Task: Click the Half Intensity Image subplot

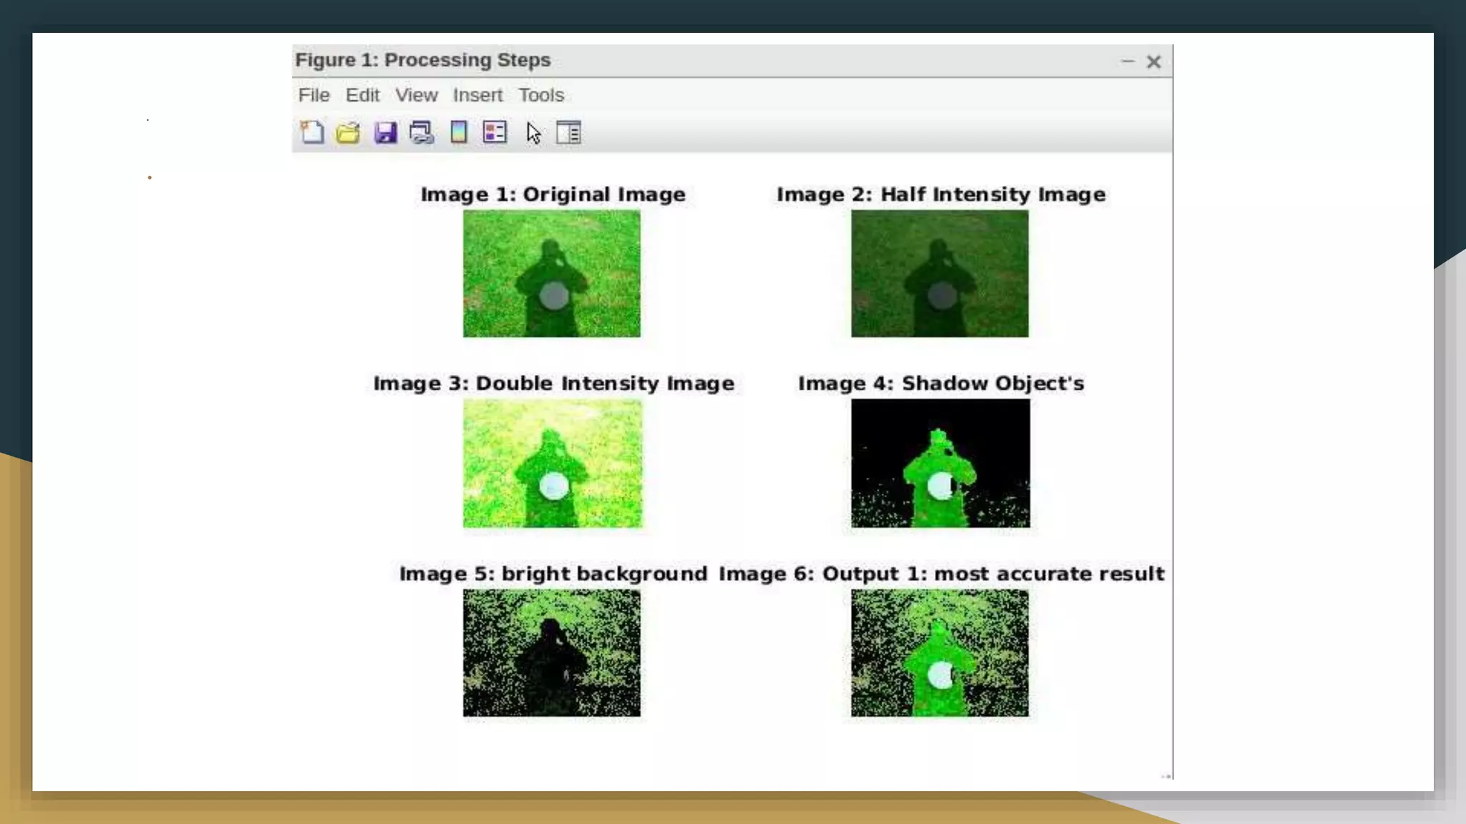Action: pos(939,273)
